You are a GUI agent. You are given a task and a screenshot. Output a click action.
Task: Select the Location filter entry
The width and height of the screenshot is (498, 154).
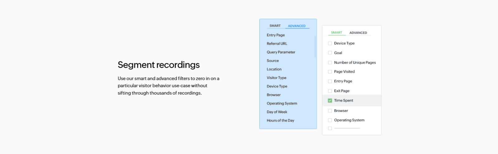pyautogui.click(x=274, y=69)
